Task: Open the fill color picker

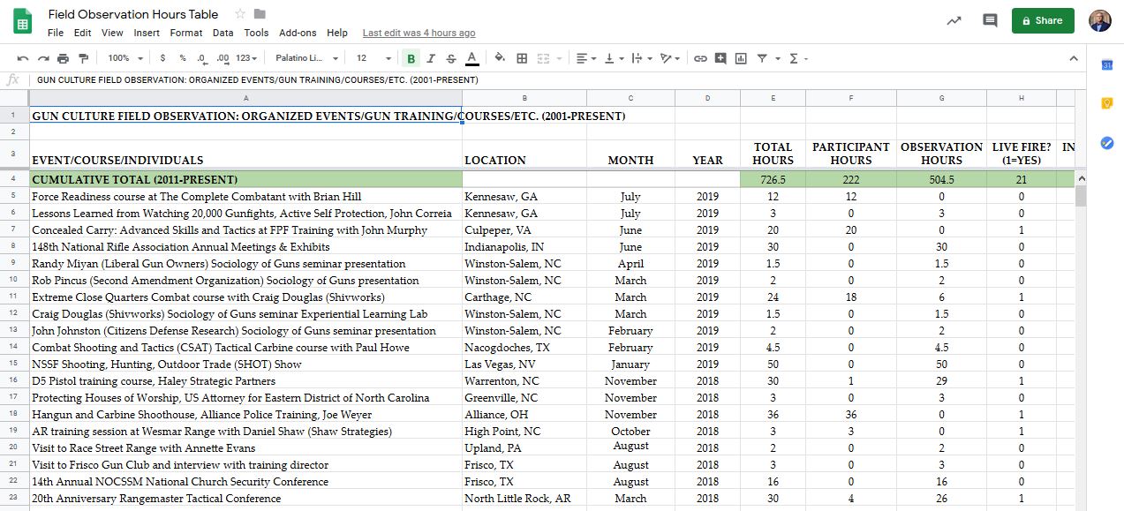Action: [x=500, y=58]
